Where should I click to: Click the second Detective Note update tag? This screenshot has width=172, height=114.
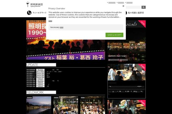(40, 75)
